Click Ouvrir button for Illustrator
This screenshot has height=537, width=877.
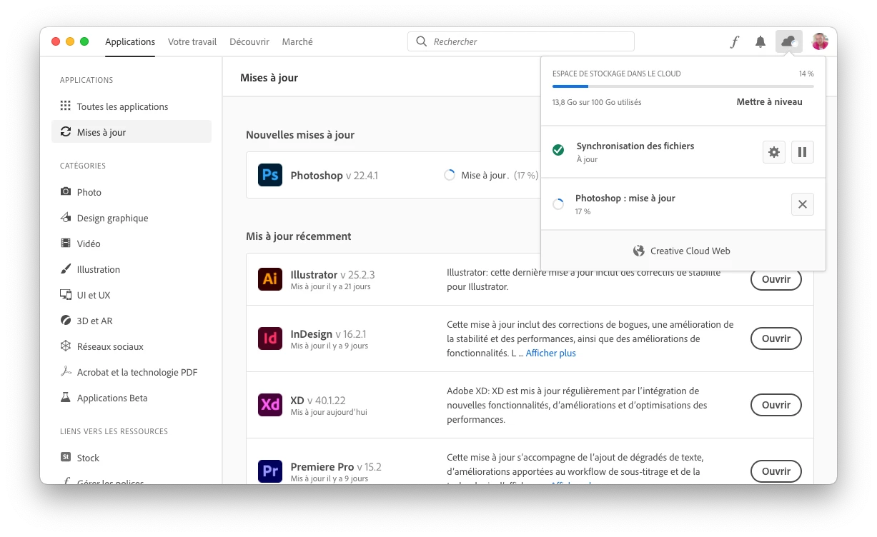coord(776,279)
